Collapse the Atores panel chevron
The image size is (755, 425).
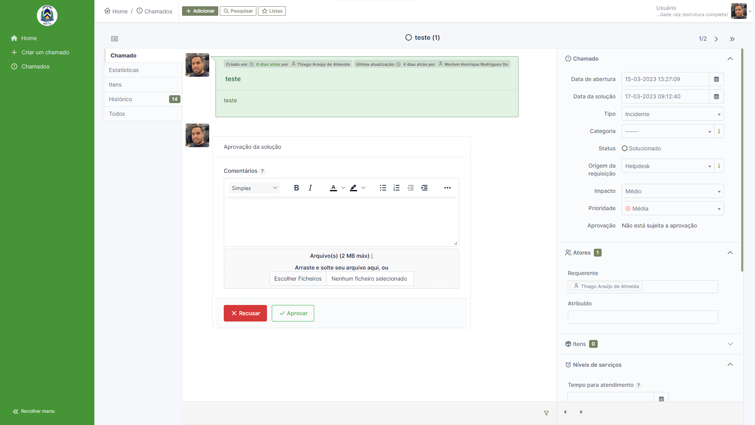(730, 253)
